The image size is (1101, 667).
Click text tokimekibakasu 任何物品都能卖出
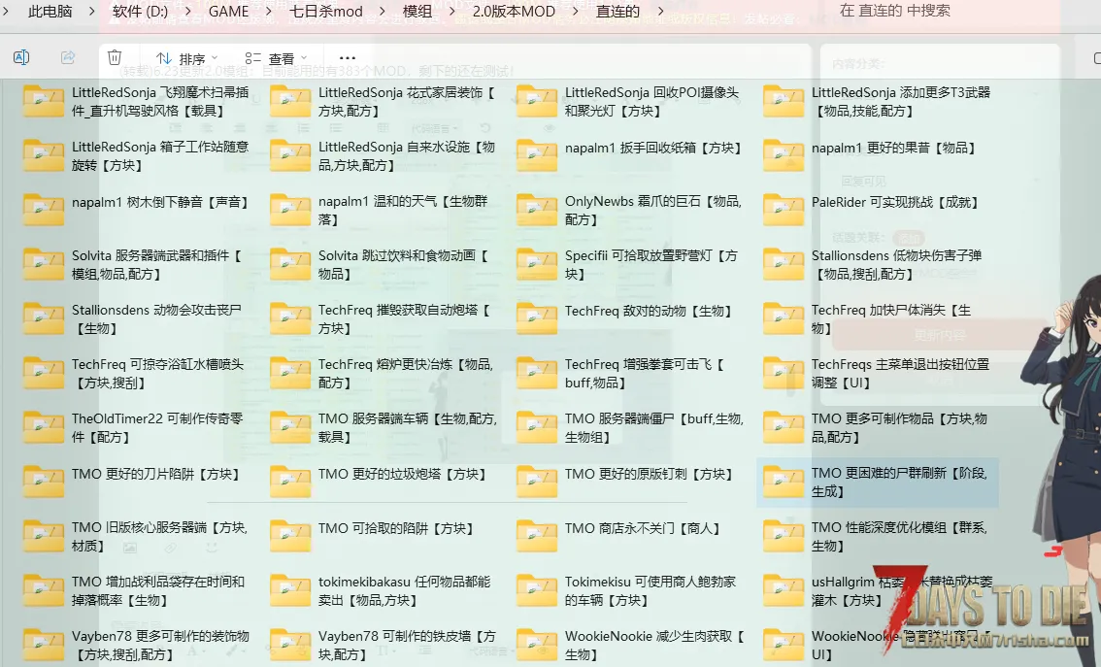pos(405,591)
